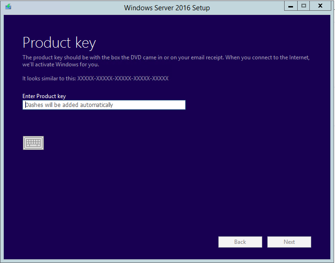Minimize the Windows Server 2016 Setup window
The height and width of the screenshot is (263, 335).
pos(291,6)
